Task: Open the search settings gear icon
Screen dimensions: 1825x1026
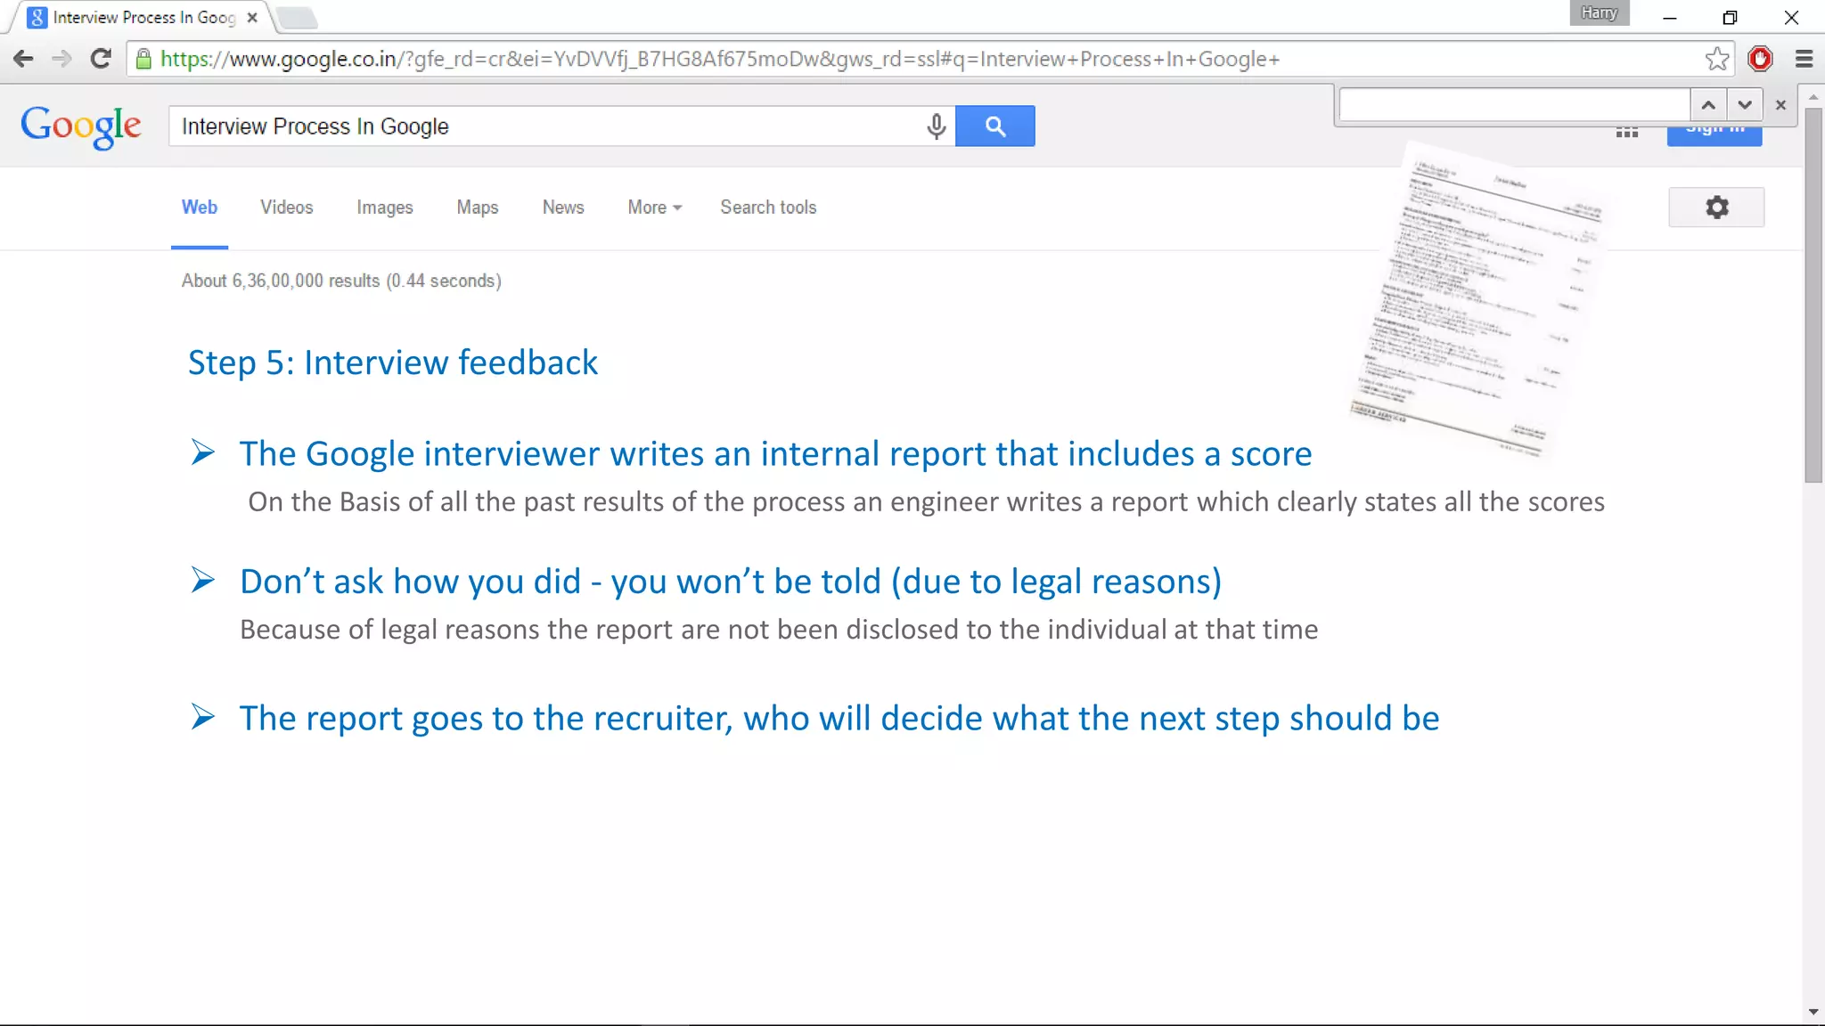Action: [1716, 208]
